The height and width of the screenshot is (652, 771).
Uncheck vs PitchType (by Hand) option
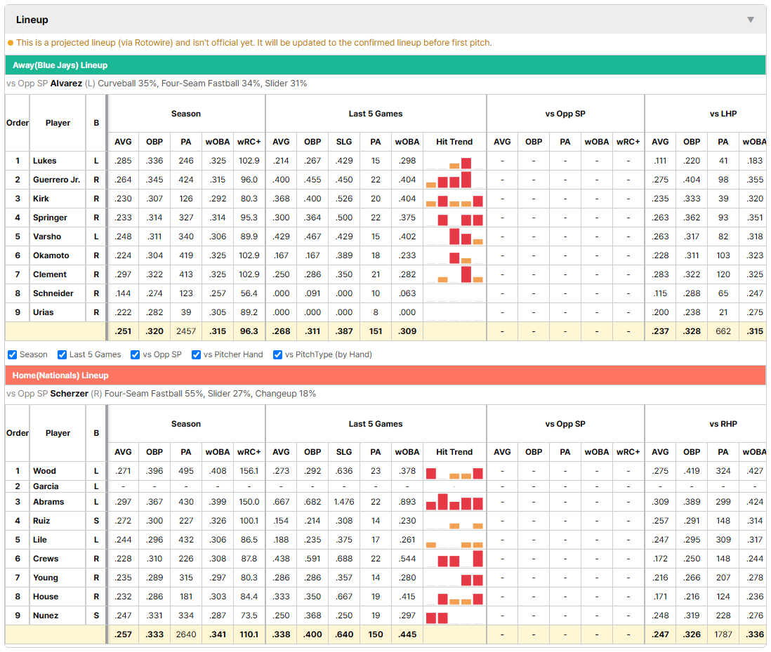[278, 354]
